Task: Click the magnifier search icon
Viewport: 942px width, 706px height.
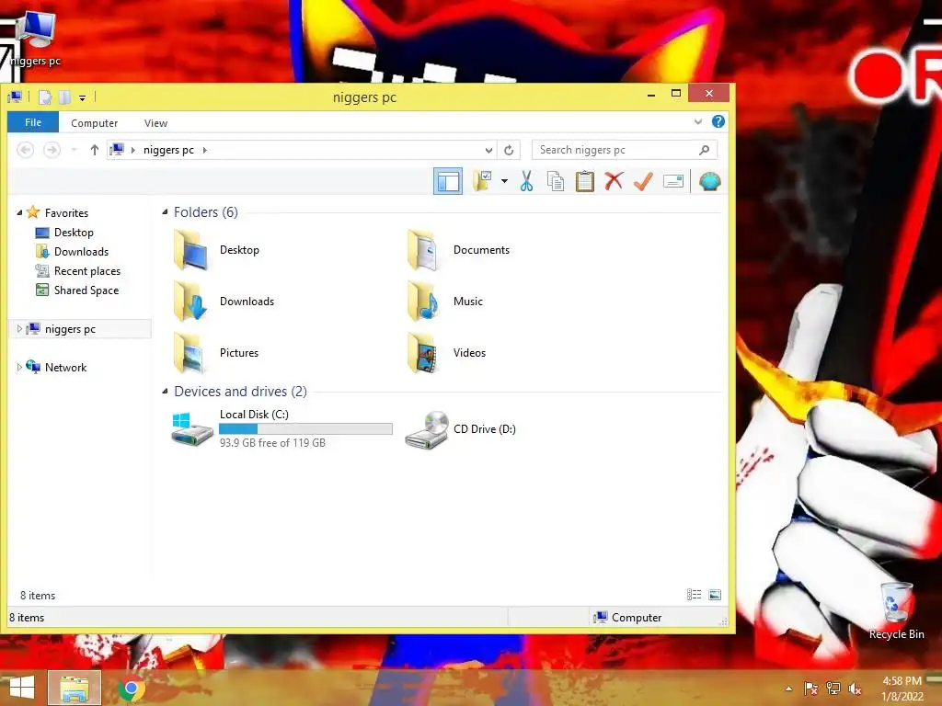Action: coord(704,150)
